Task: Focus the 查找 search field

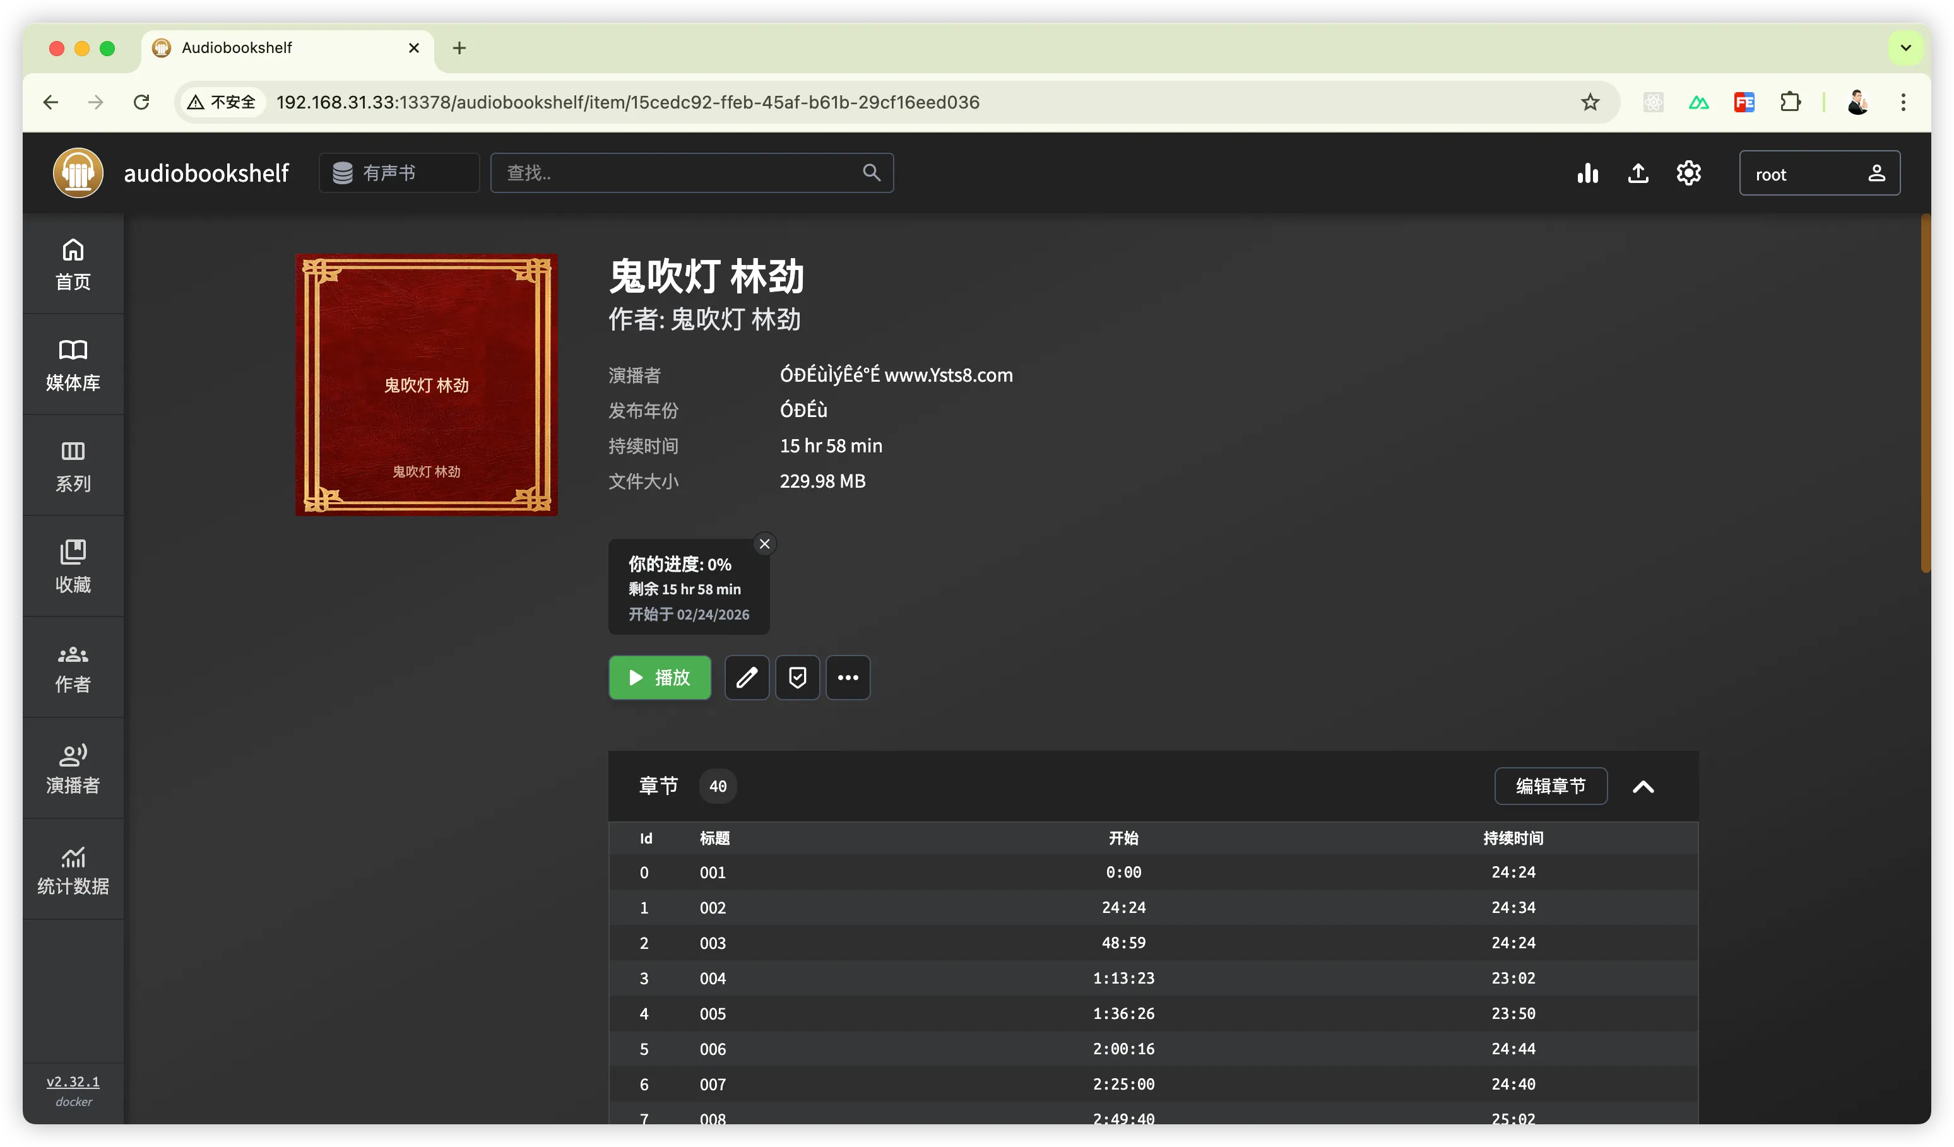Action: click(x=692, y=173)
